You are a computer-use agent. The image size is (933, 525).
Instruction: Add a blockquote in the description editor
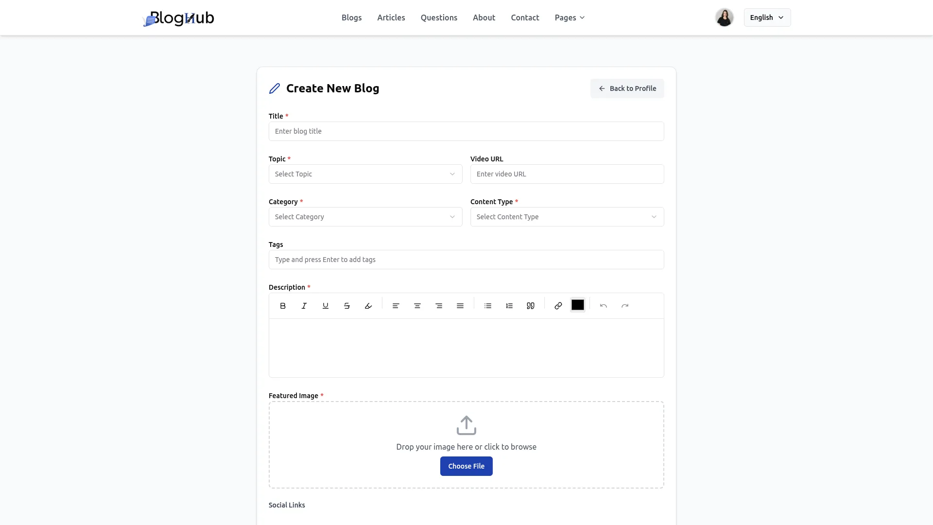pos(530,306)
